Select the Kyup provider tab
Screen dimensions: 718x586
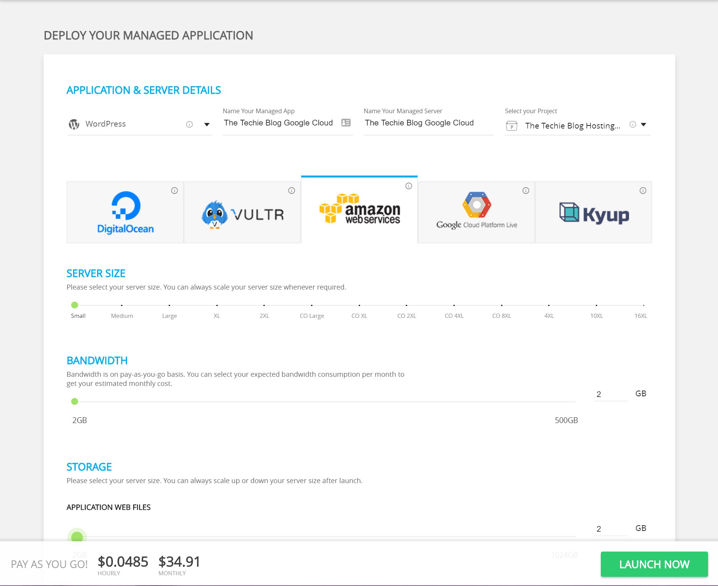click(x=594, y=212)
